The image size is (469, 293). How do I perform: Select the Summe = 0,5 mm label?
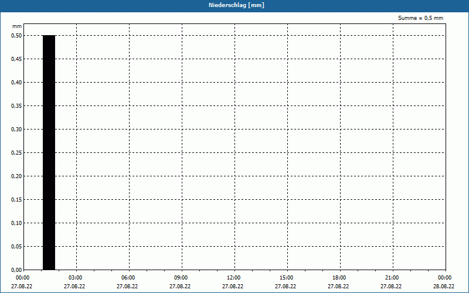[420, 18]
